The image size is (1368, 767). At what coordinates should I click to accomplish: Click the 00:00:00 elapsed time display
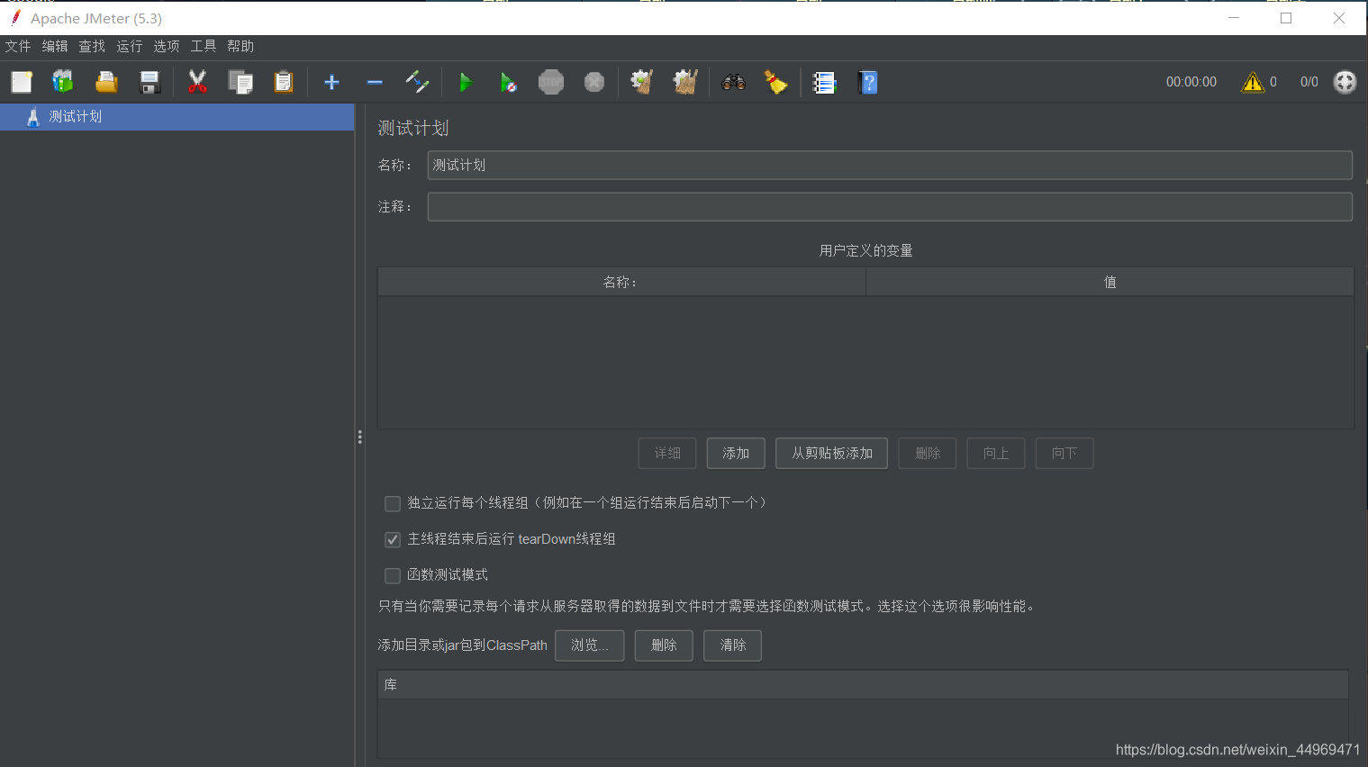[1191, 82]
